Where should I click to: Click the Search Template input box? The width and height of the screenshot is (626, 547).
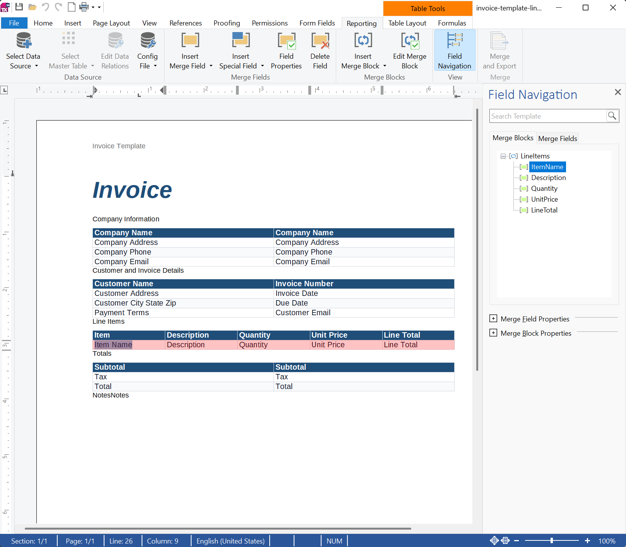[548, 116]
